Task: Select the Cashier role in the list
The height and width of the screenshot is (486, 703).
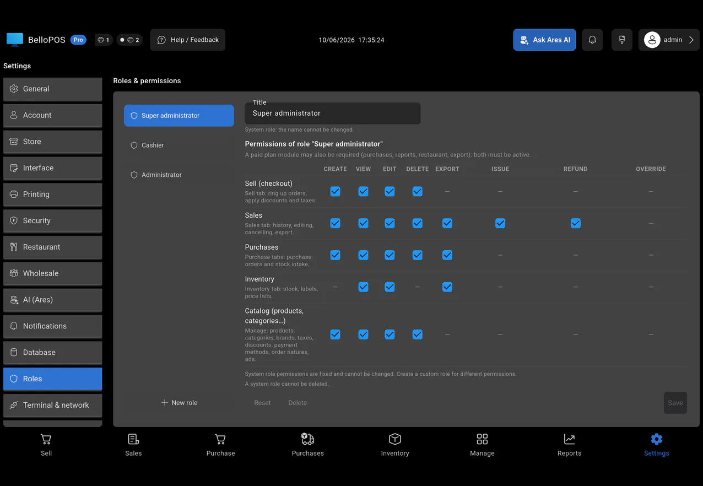Action: click(x=179, y=145)
